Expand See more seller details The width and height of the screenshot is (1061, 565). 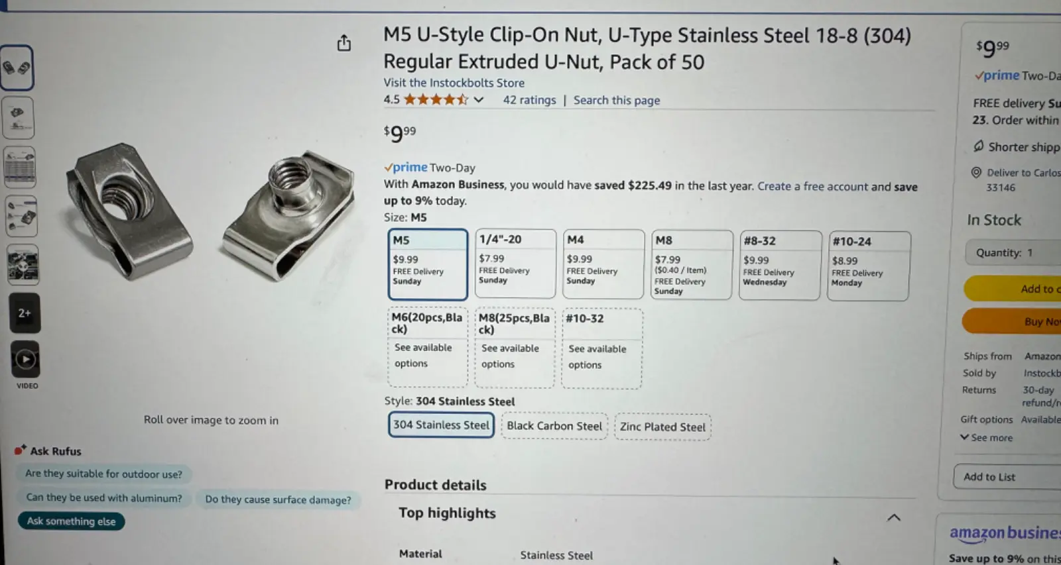tap(987, 438)
